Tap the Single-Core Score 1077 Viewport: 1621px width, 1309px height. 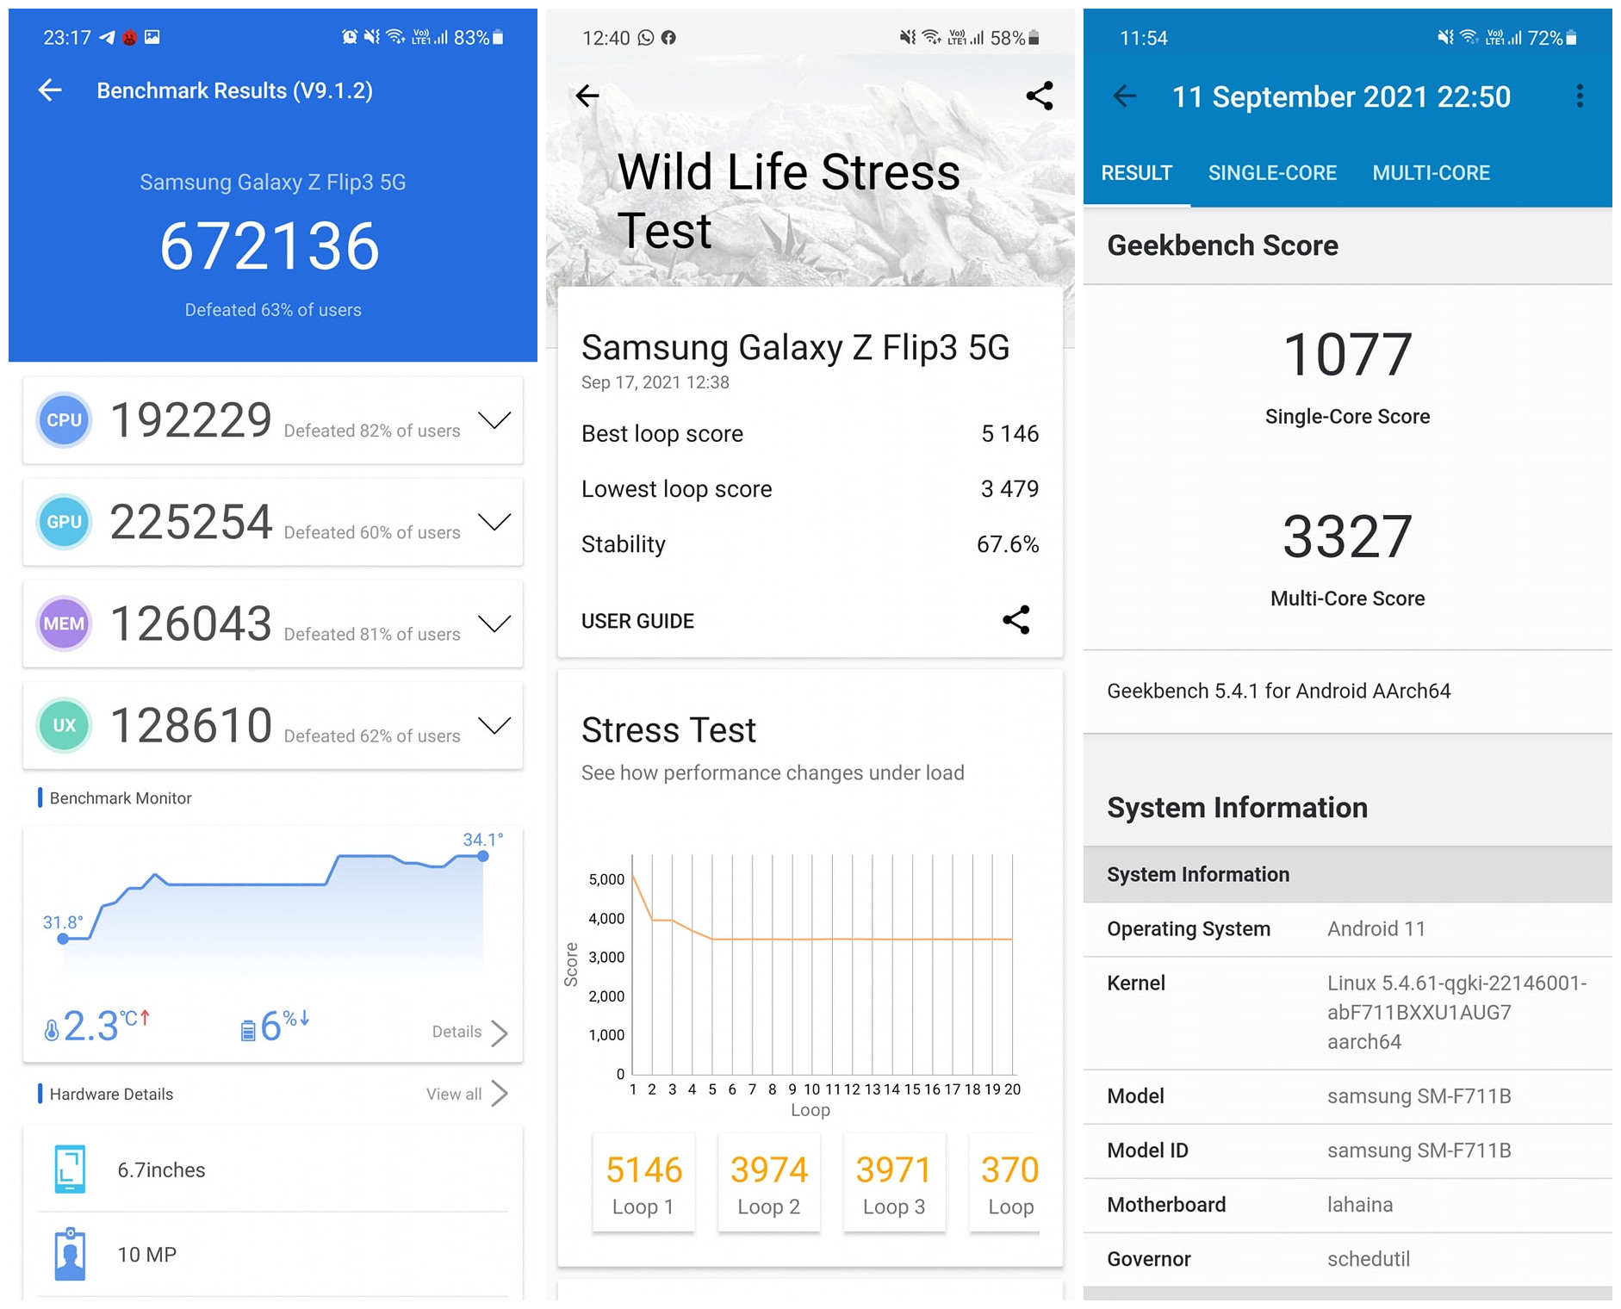pyautogui.click(x=1347, y=355)
